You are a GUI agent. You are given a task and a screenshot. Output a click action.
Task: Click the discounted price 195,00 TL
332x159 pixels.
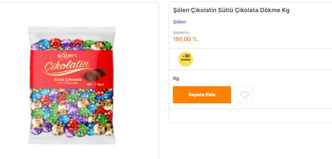pyautogui.click(x=185, y=39)
